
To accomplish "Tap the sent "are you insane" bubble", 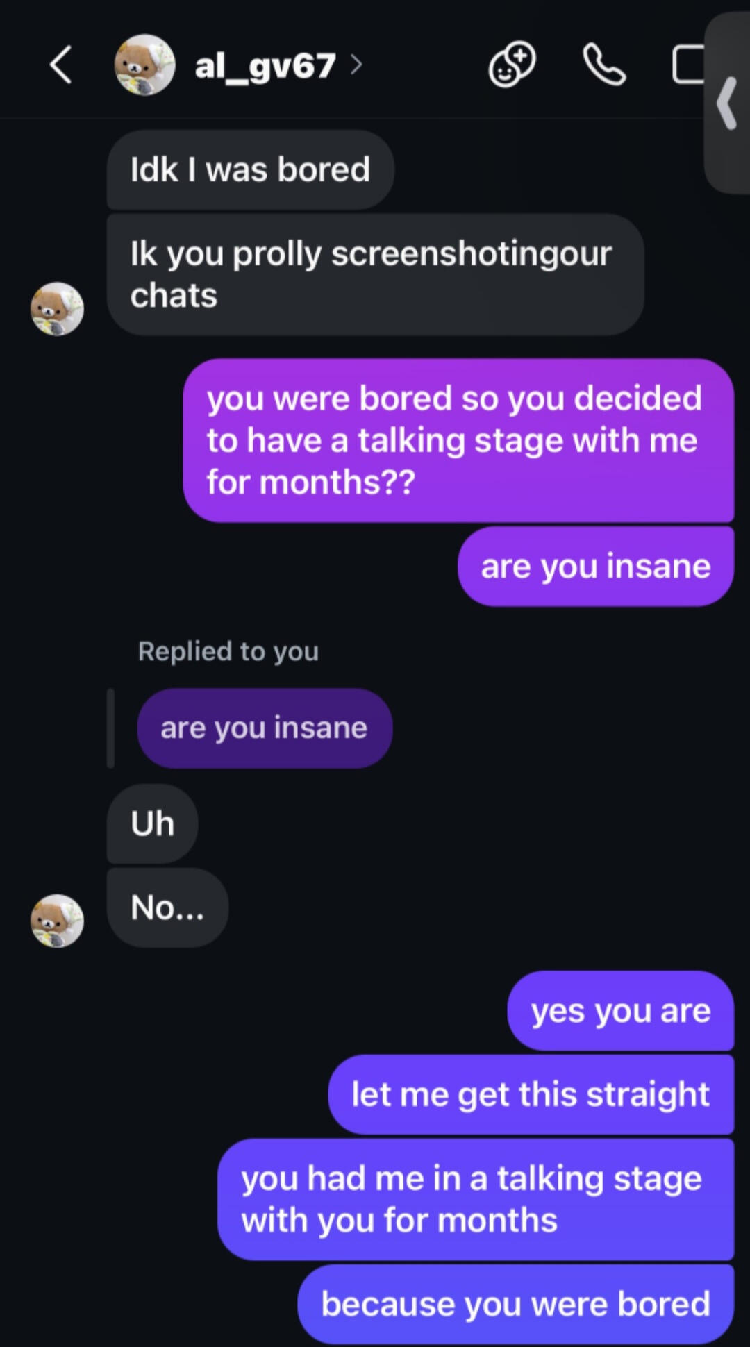I will [595, 567].
